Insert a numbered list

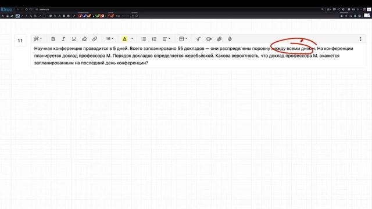[x=154, y=39]
